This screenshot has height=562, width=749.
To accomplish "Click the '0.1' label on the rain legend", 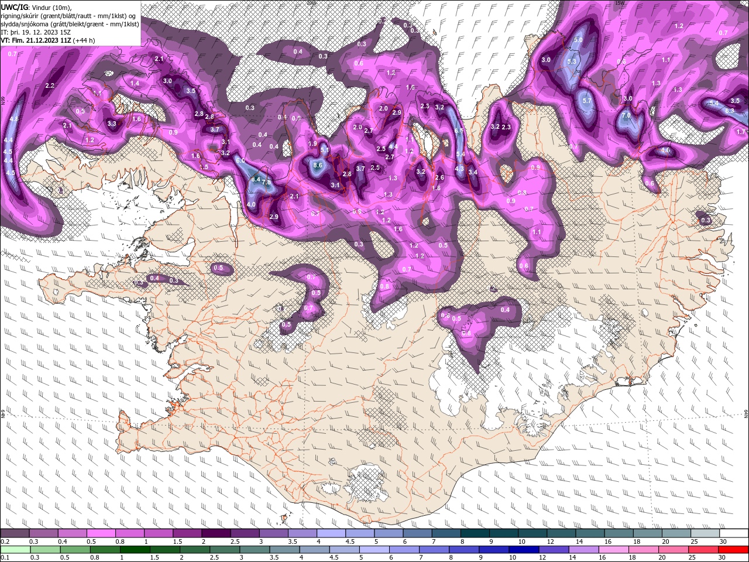I will click(x=5, y=558).
